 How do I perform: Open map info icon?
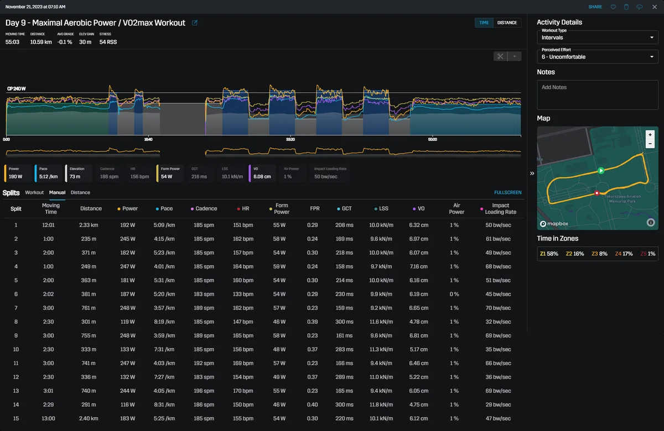[x=650, y=222]
